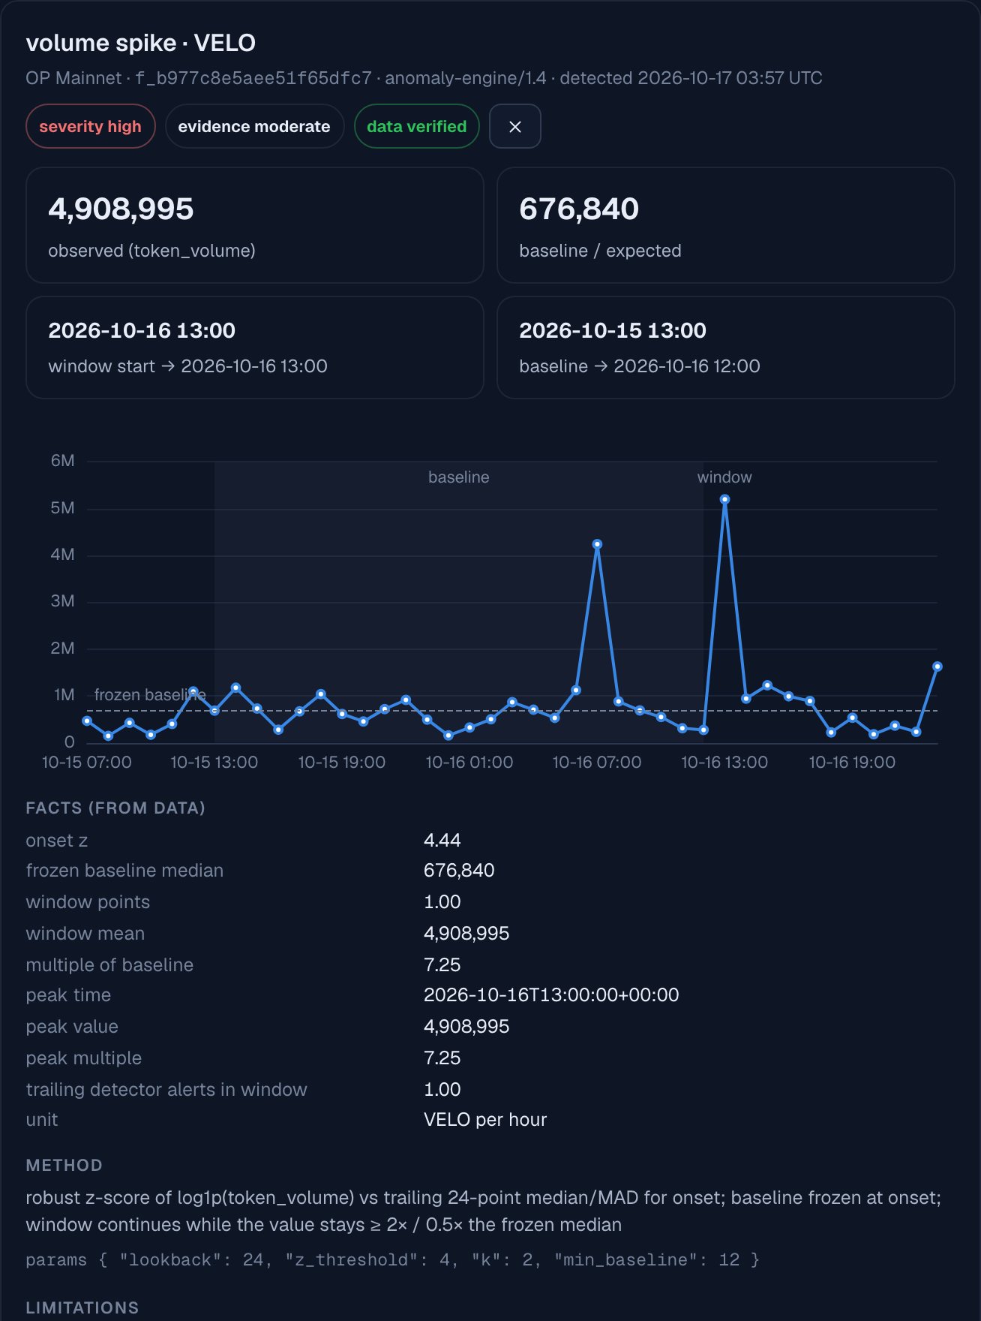Click the unit value 'VELO per hour'

pos(485,1120)
